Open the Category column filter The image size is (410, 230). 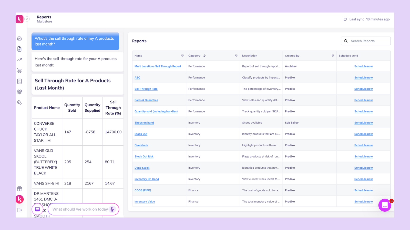click(x=236, y=56)
